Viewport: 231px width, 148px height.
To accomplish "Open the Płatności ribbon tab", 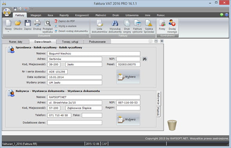I will point(101,15).
